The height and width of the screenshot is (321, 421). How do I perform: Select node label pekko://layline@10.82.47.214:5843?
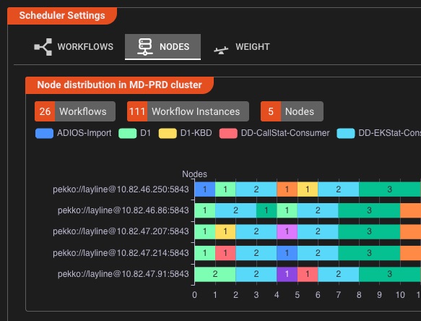[x=121, y=253]
